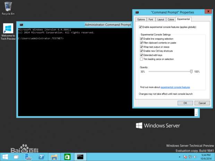Click OK in Properties dialog
The image size is (215, 161).
[x=185, y=103]
